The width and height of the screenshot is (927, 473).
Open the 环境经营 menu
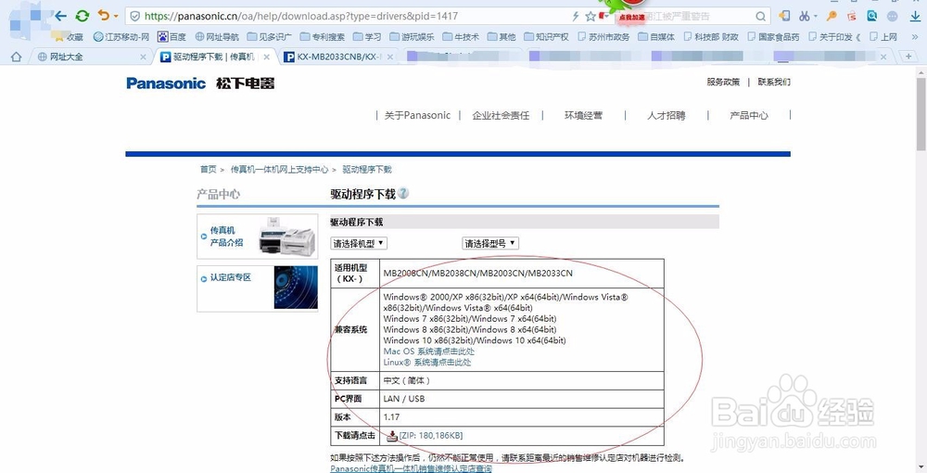coord(583,115)
